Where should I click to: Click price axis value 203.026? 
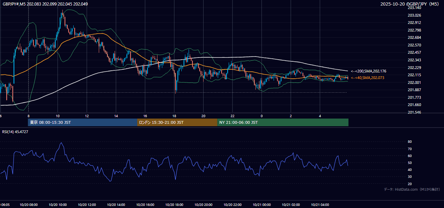[x=414, y=15]
